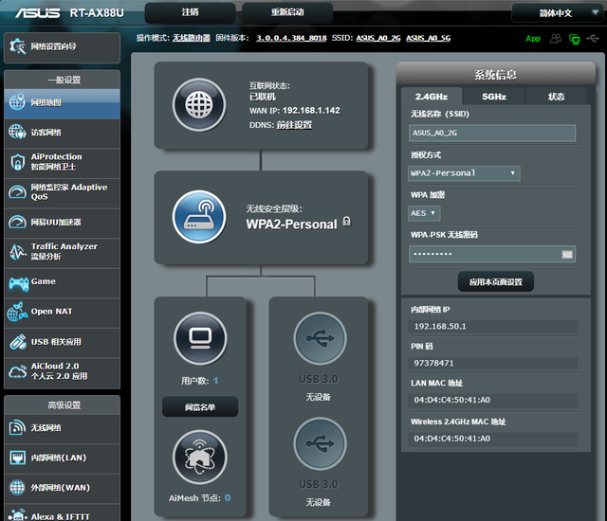607x521 pixels.
Task: Open the language dropdown 简体中文
Action: tap(558, 13)
